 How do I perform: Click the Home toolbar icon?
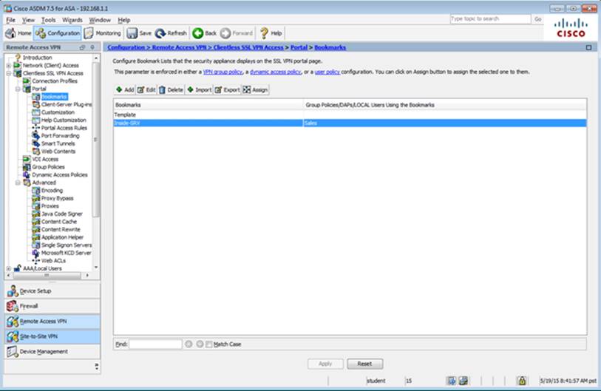pos(18,33)
